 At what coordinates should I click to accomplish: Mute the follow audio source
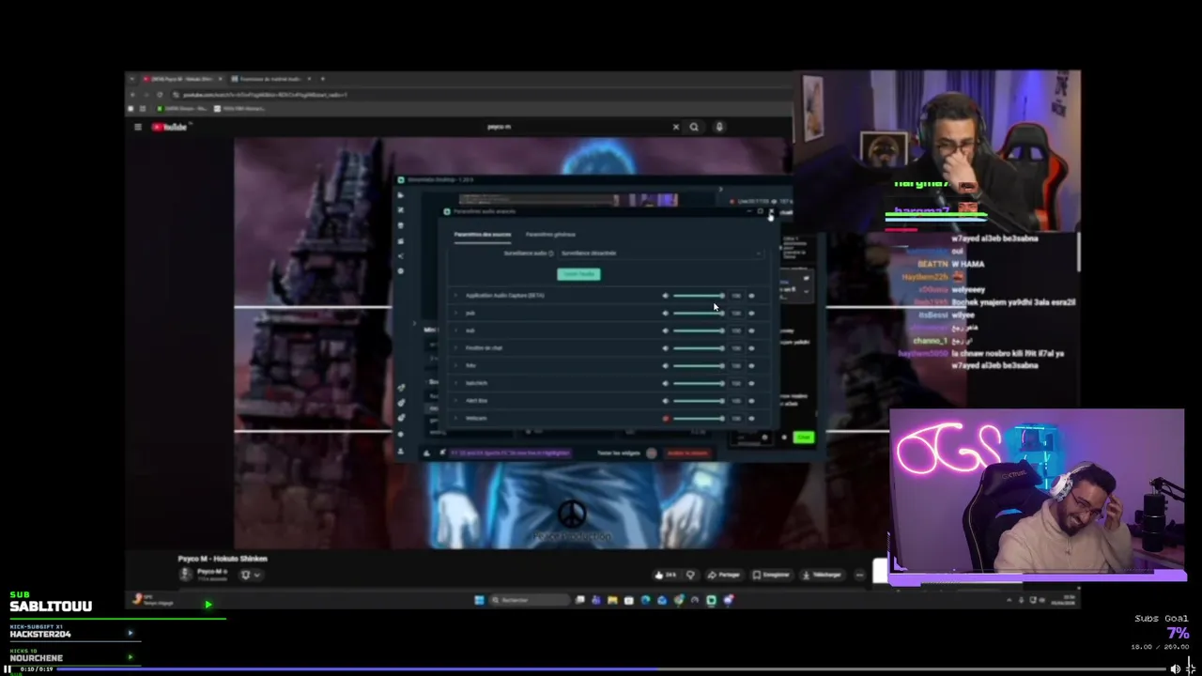(x=665, y=365)
